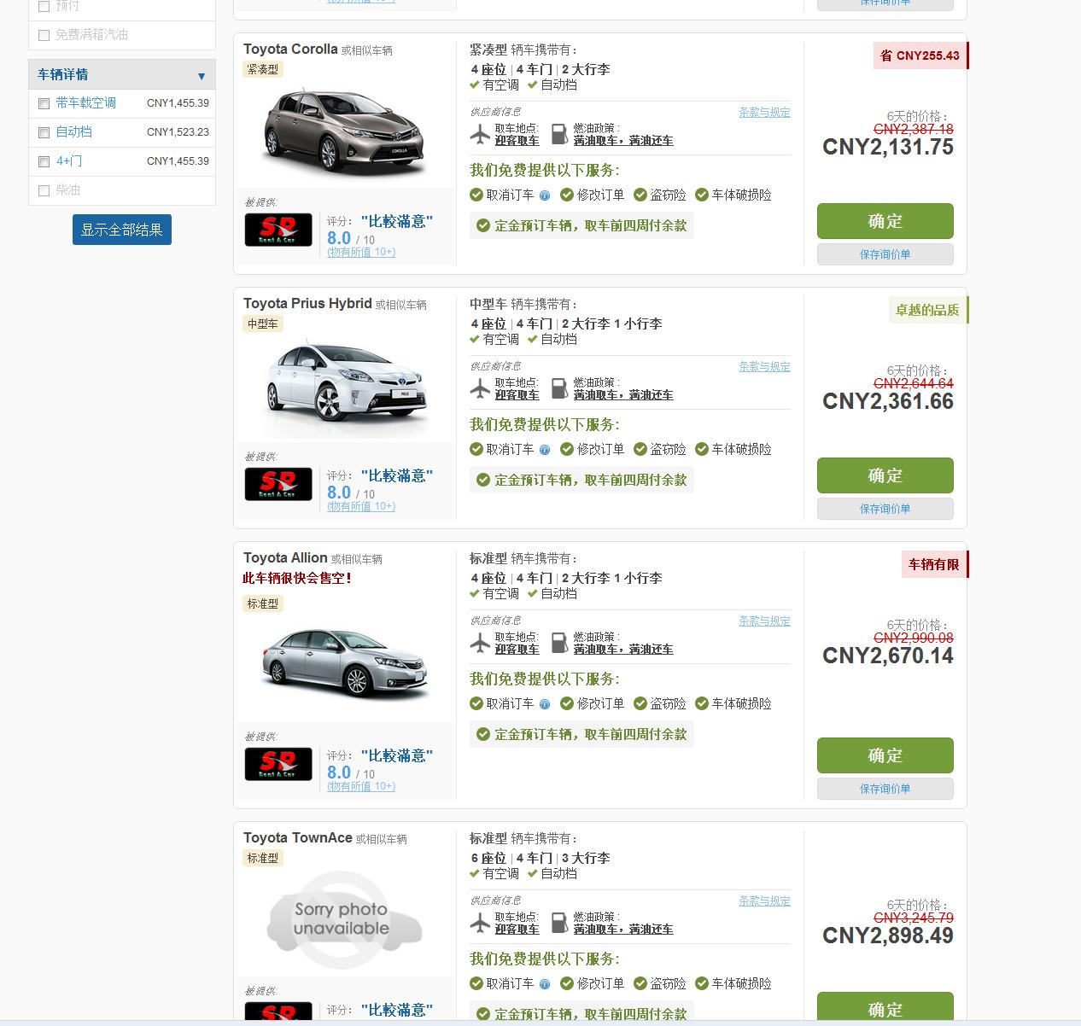This screenshot has width=1081, height=1026.
Task: Click the fuel pump icon in Prius card
Action: point(559,388)
